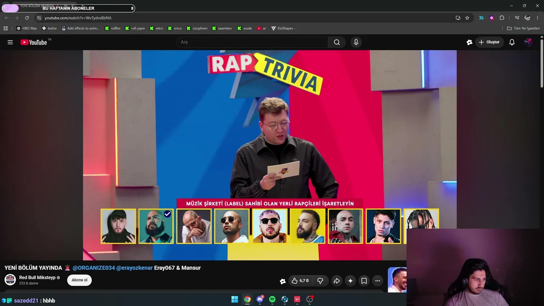Share the video using the arrow icon
The height and width of the screenshot is (306, 544).
pos(337,280)
